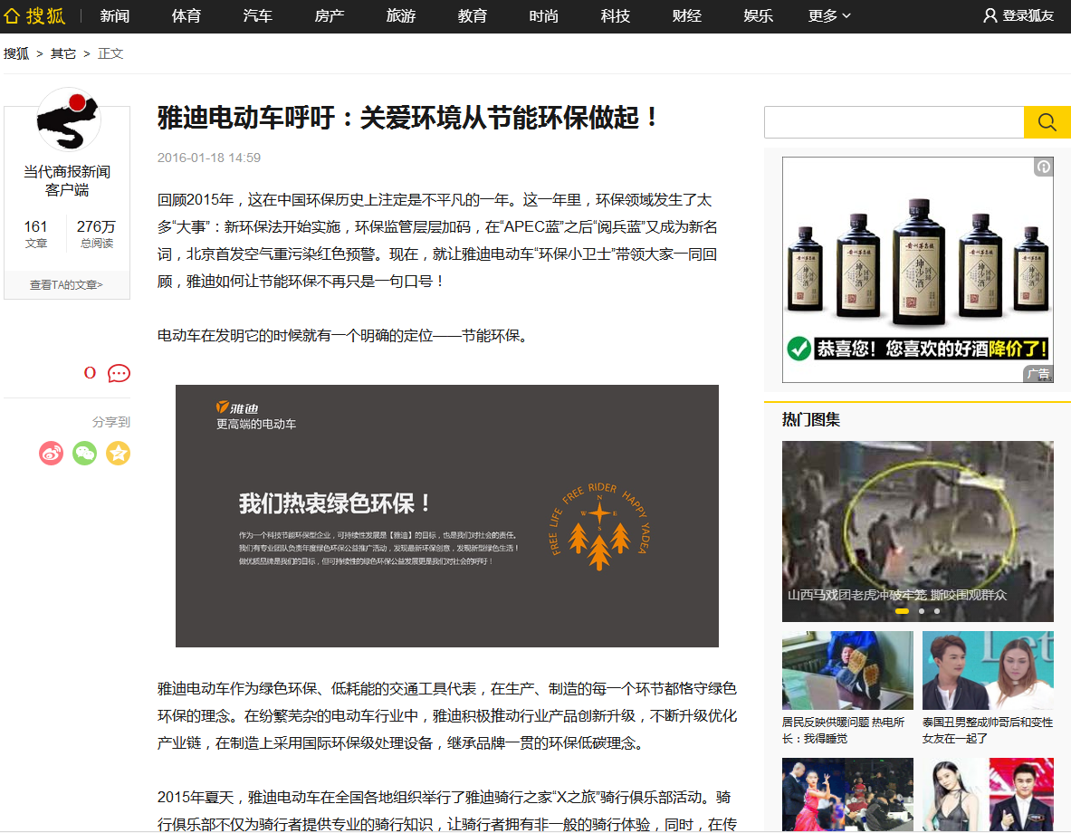Open 居民反映供暖问题 news thumbnail

(x=847, y=671)
